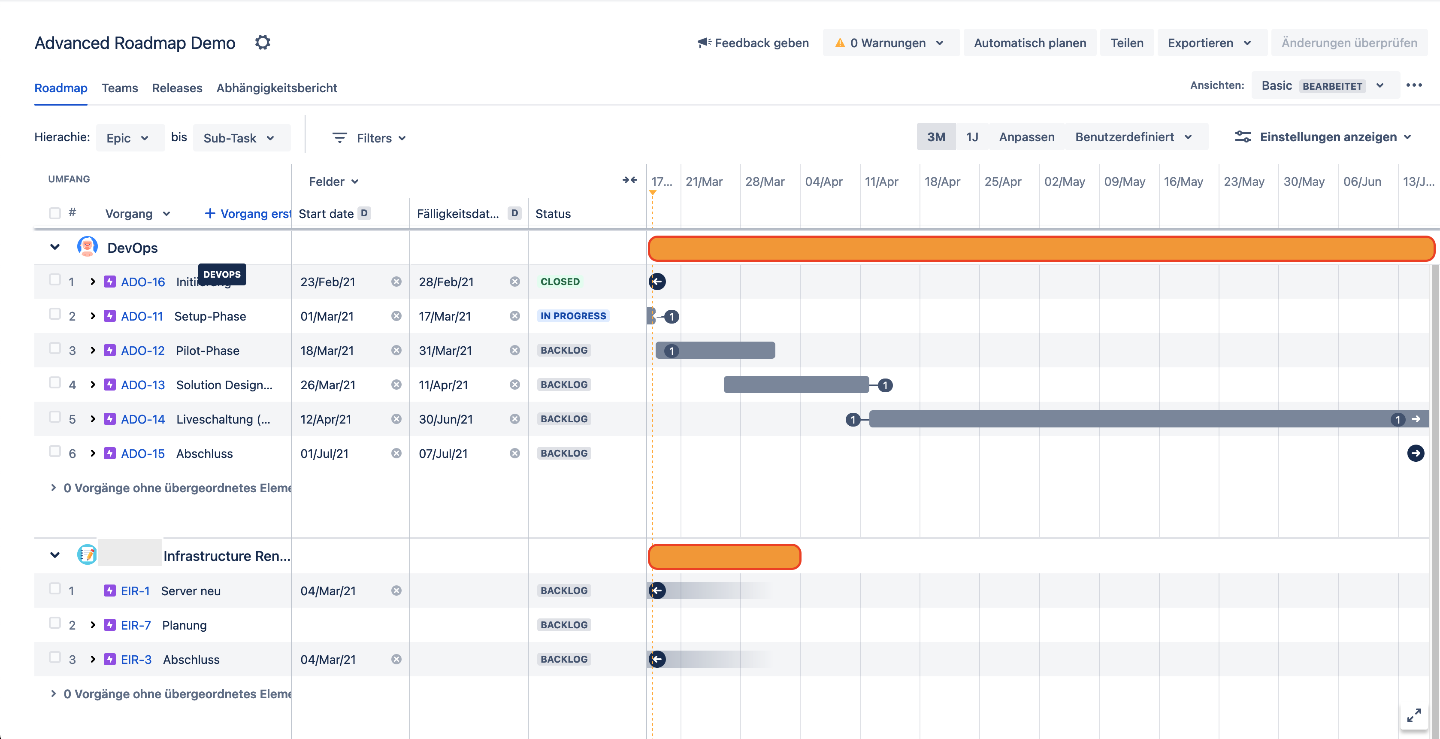
Task: Click Vorgang erstellen button
Action: [x=248, y=213]
